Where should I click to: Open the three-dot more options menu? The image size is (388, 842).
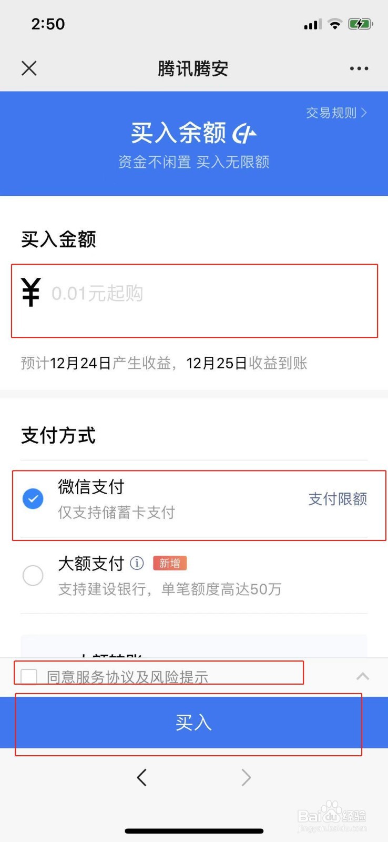[x=359, y=68]
